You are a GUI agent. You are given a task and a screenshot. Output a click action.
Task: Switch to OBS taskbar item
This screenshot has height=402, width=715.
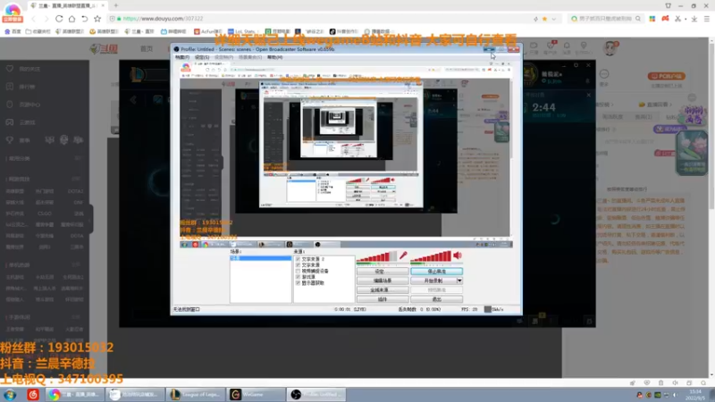click(316, 395)
